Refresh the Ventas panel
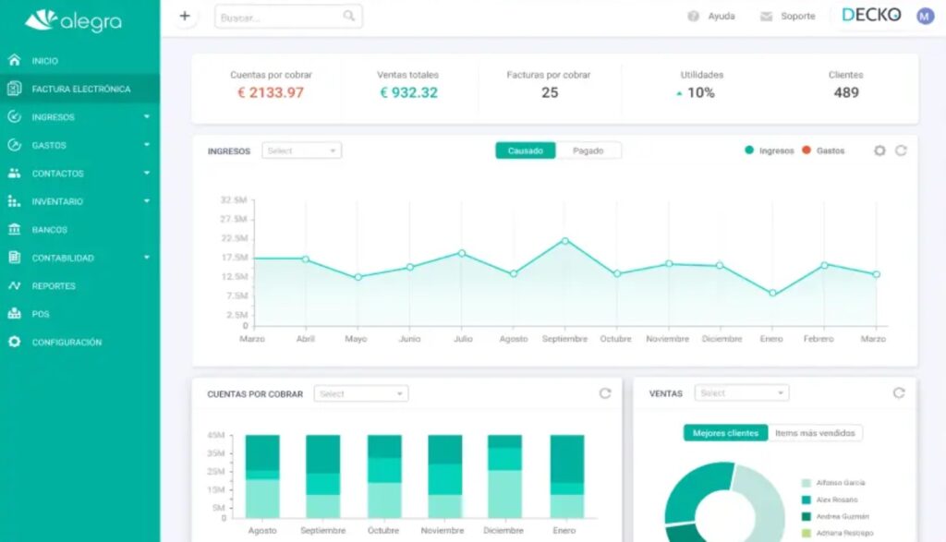The image size is (946, 542). tap(899, 393)
